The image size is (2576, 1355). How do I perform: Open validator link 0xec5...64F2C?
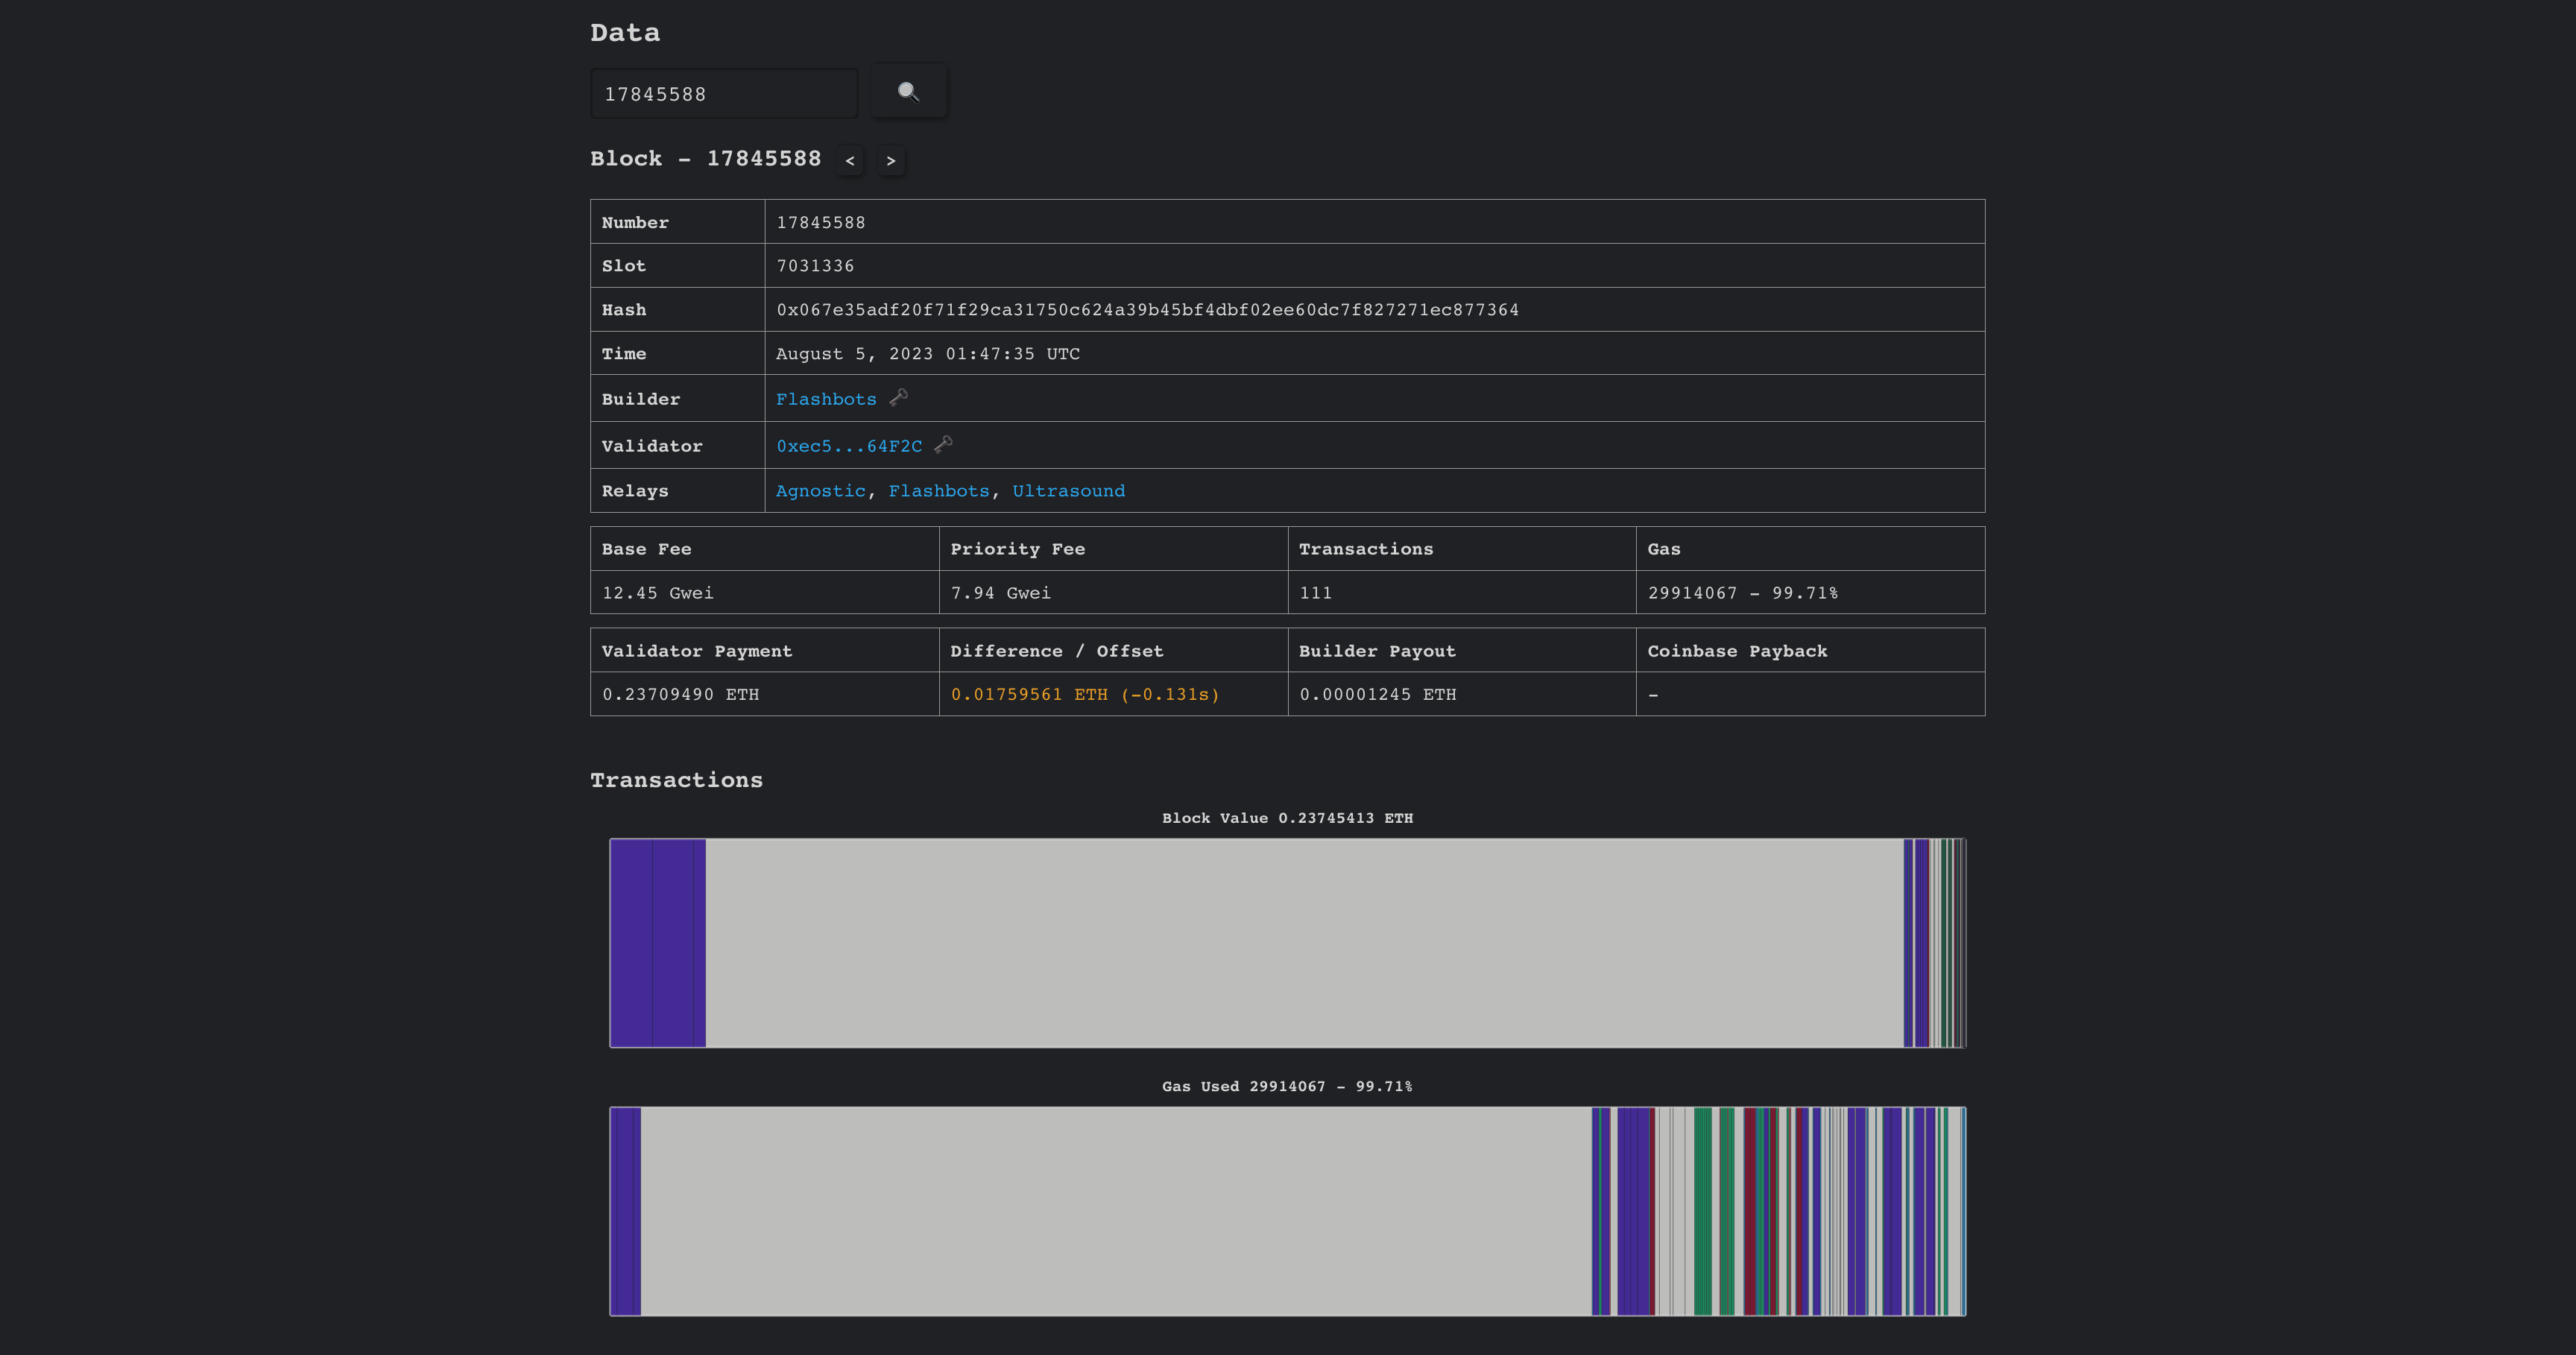tap(849, 446)
